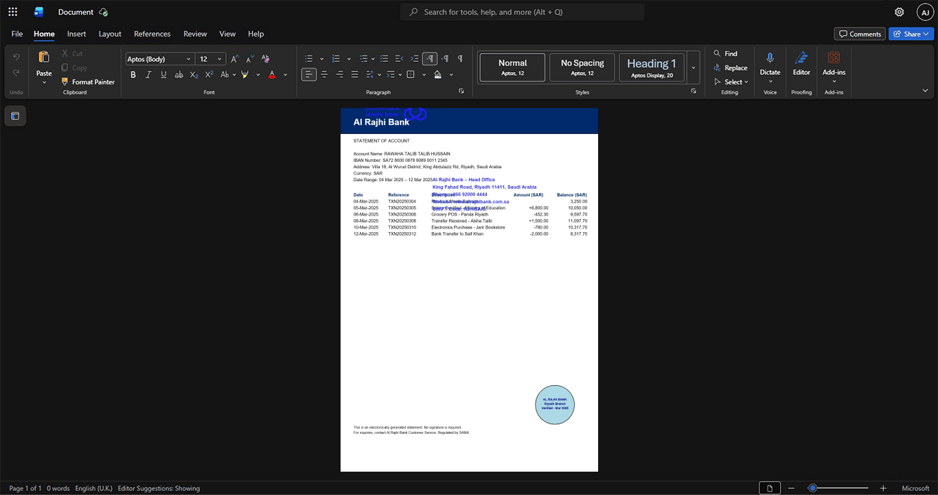Switch to the References tab

(x=152, y=34)
